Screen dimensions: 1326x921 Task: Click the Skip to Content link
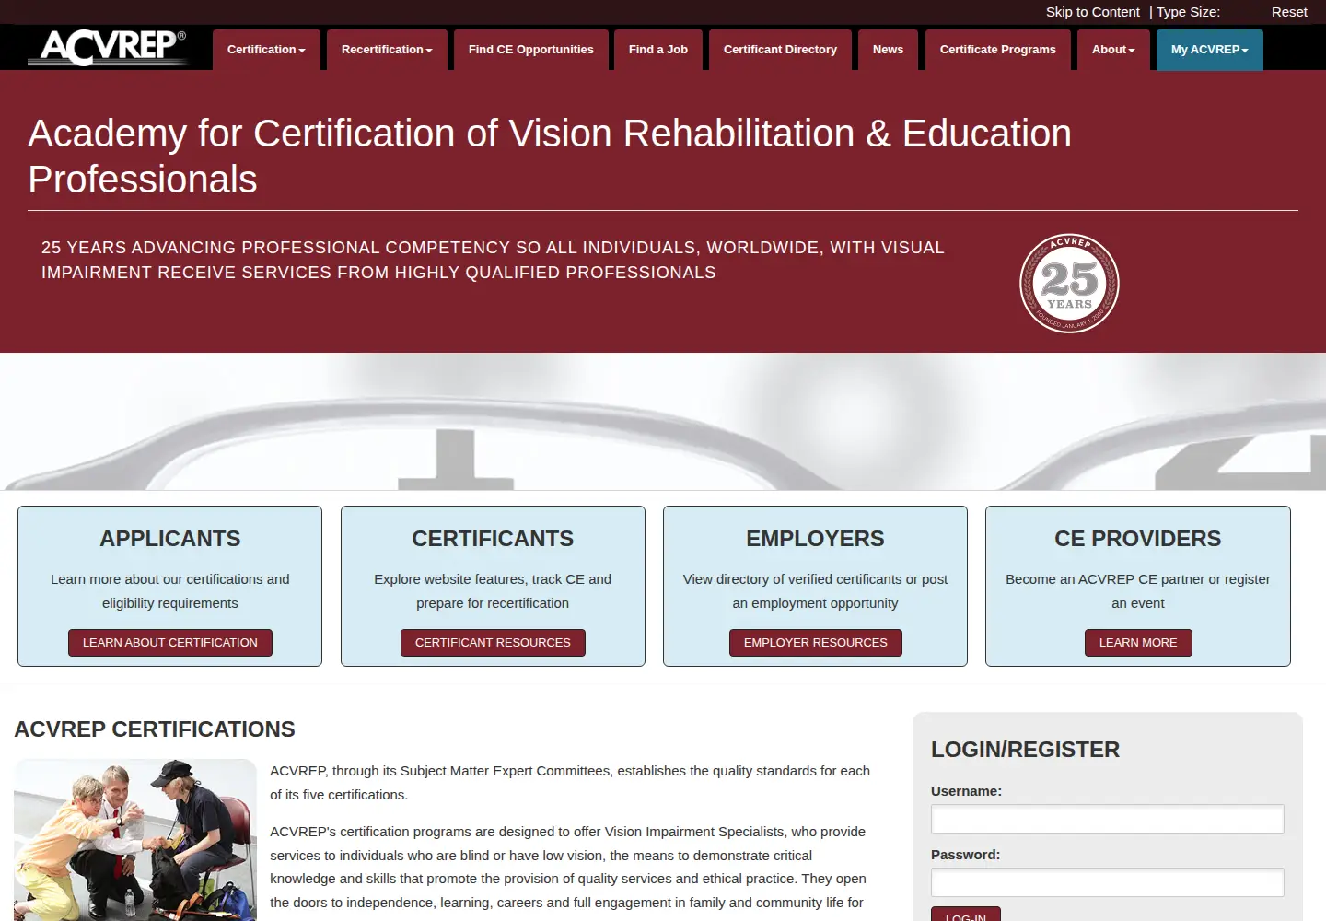pyautogui.click(x=1092, y=12)
